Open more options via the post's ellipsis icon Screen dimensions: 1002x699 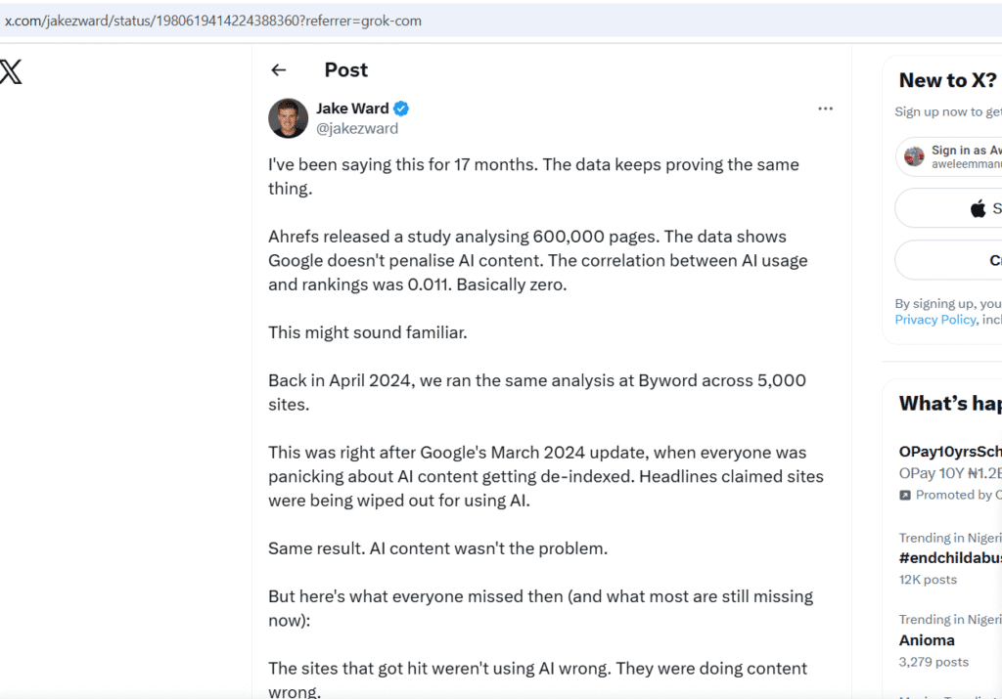(x=825, y=109)
